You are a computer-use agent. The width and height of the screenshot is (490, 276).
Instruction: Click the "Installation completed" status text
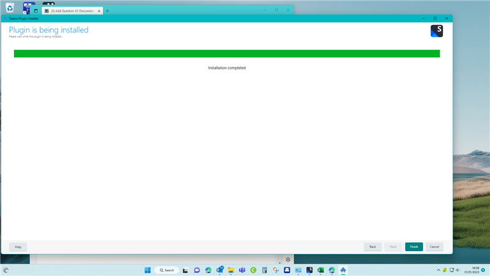tap(227, 68)
